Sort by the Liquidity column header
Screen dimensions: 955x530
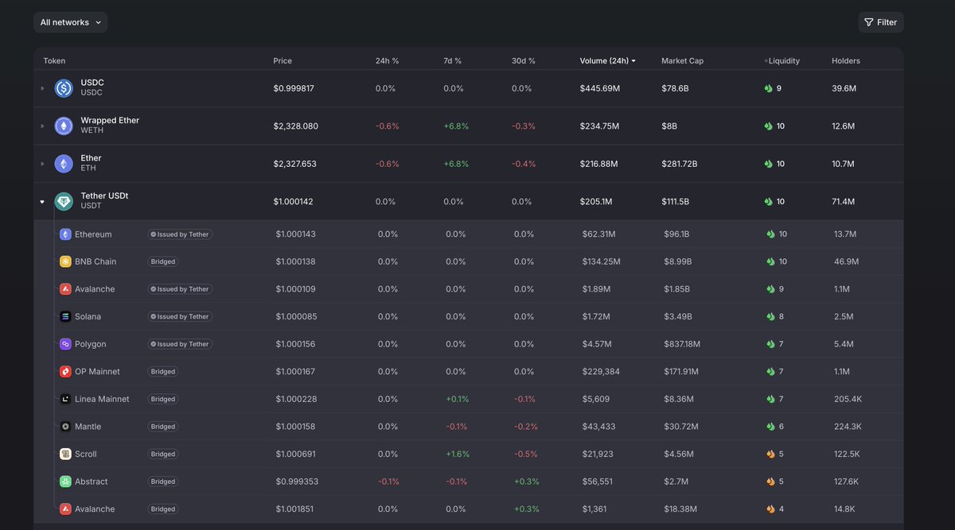click(782, 61)
